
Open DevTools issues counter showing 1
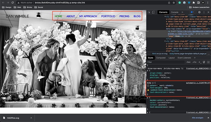(x=192, y=12)
